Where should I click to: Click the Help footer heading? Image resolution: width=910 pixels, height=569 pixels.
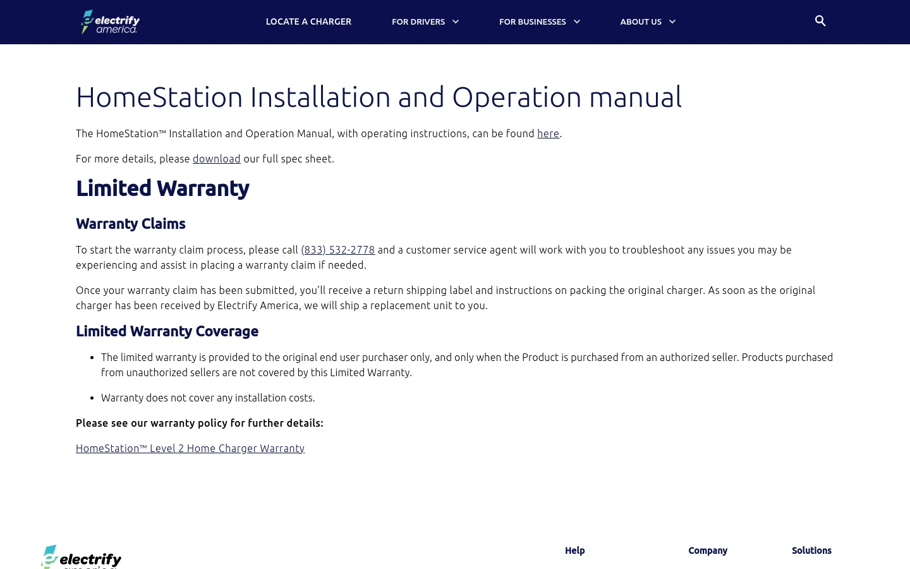(575, 551)
